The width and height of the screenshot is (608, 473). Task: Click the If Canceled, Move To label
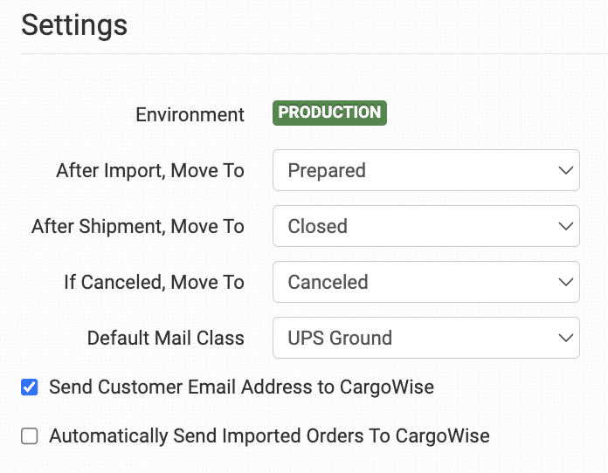point(154,283)
